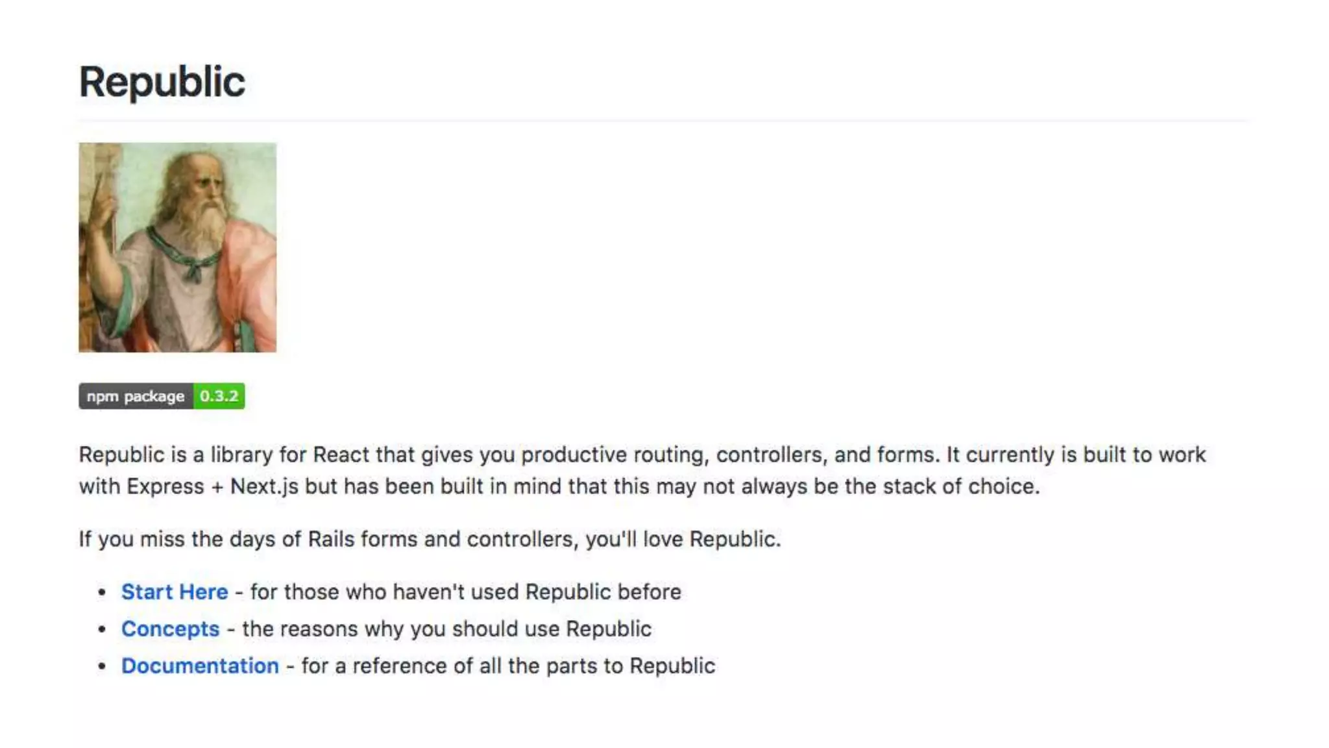The height and width of the screenshot is (748, 1329).
Task: Click the Republic page heading
Action: [x=162, y=82]
